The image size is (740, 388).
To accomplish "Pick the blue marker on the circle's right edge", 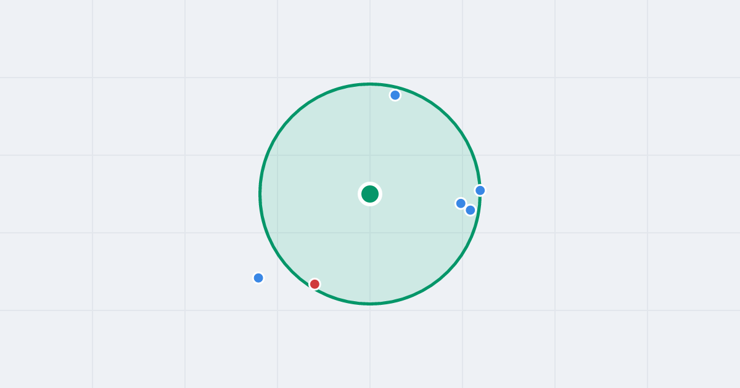I will [480, 190].
